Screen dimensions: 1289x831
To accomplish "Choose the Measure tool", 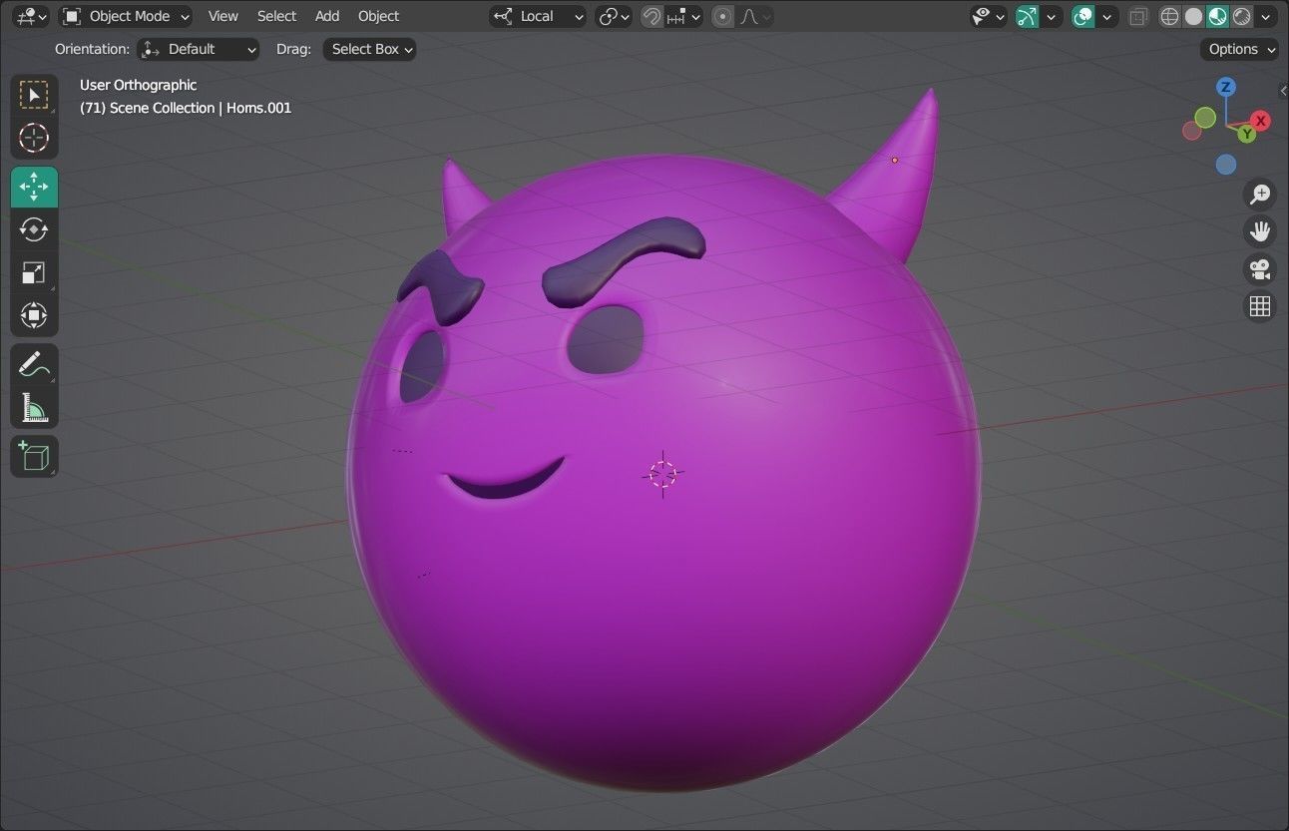I will pyautogui.click(x=34, y=407).
